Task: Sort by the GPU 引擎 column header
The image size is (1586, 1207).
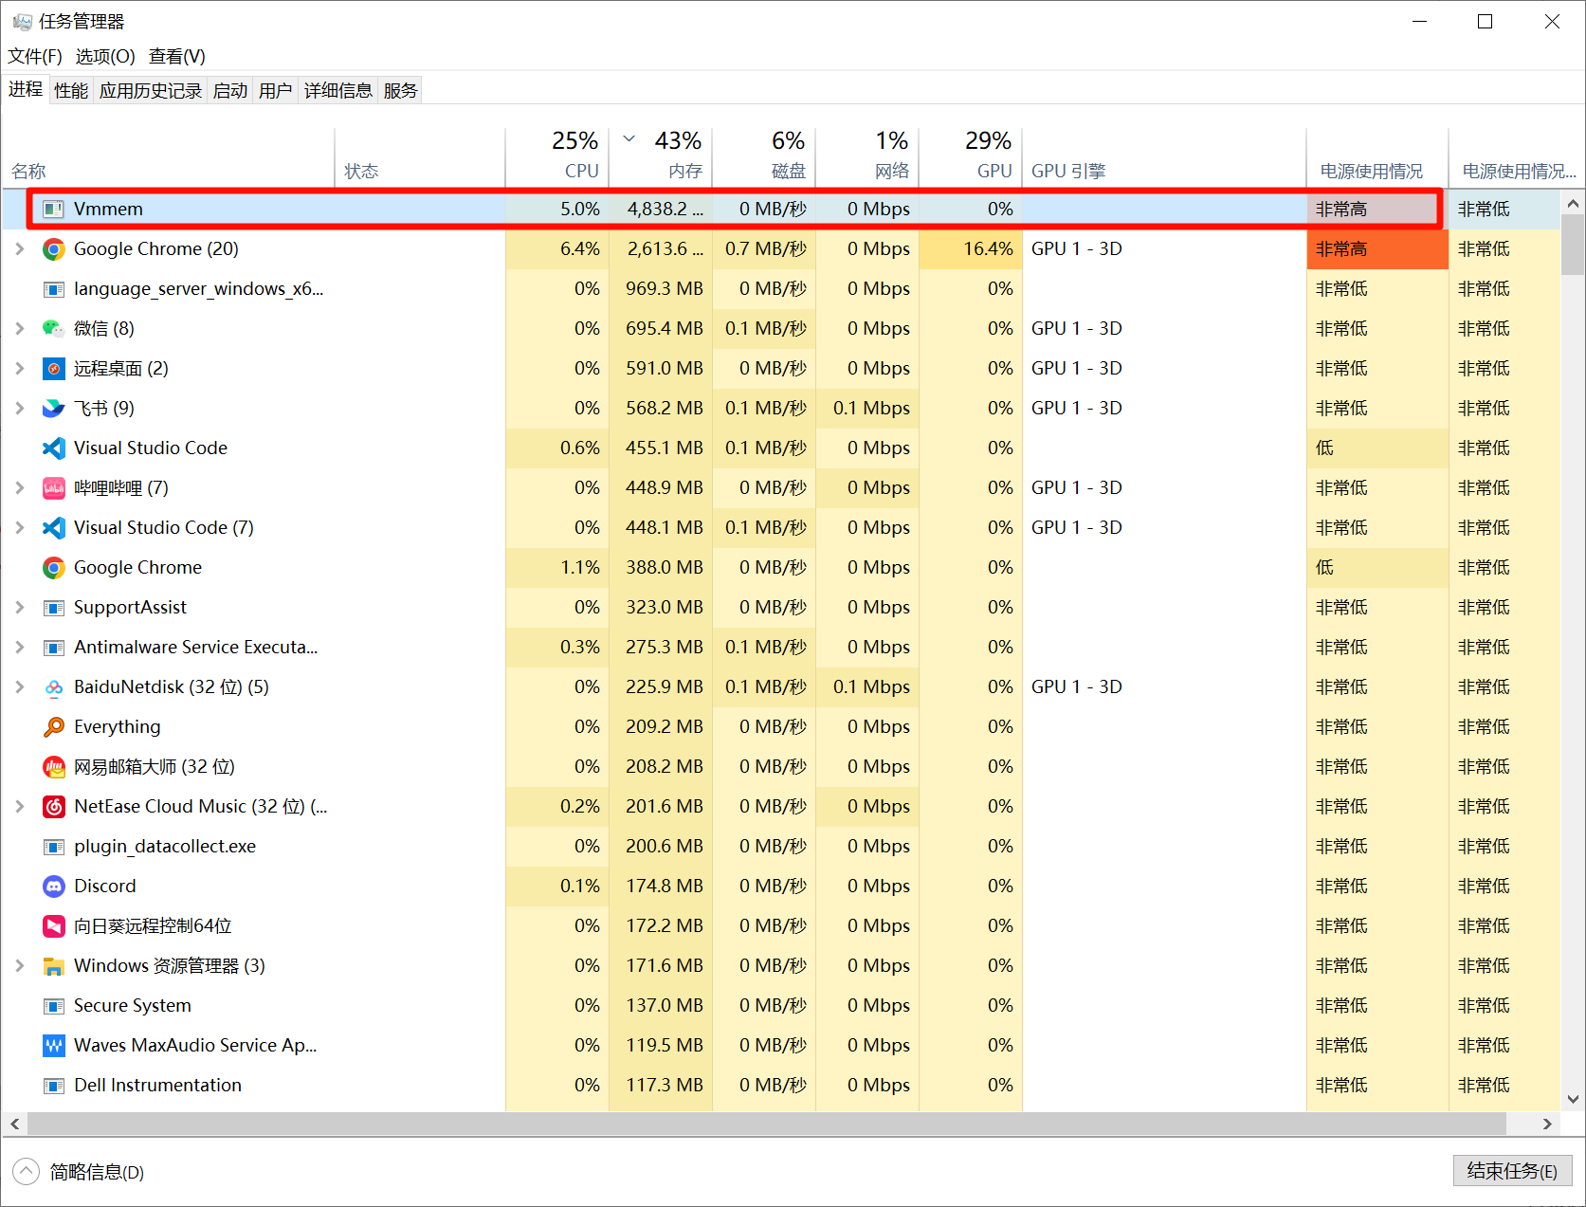Action: point(1164,156)
